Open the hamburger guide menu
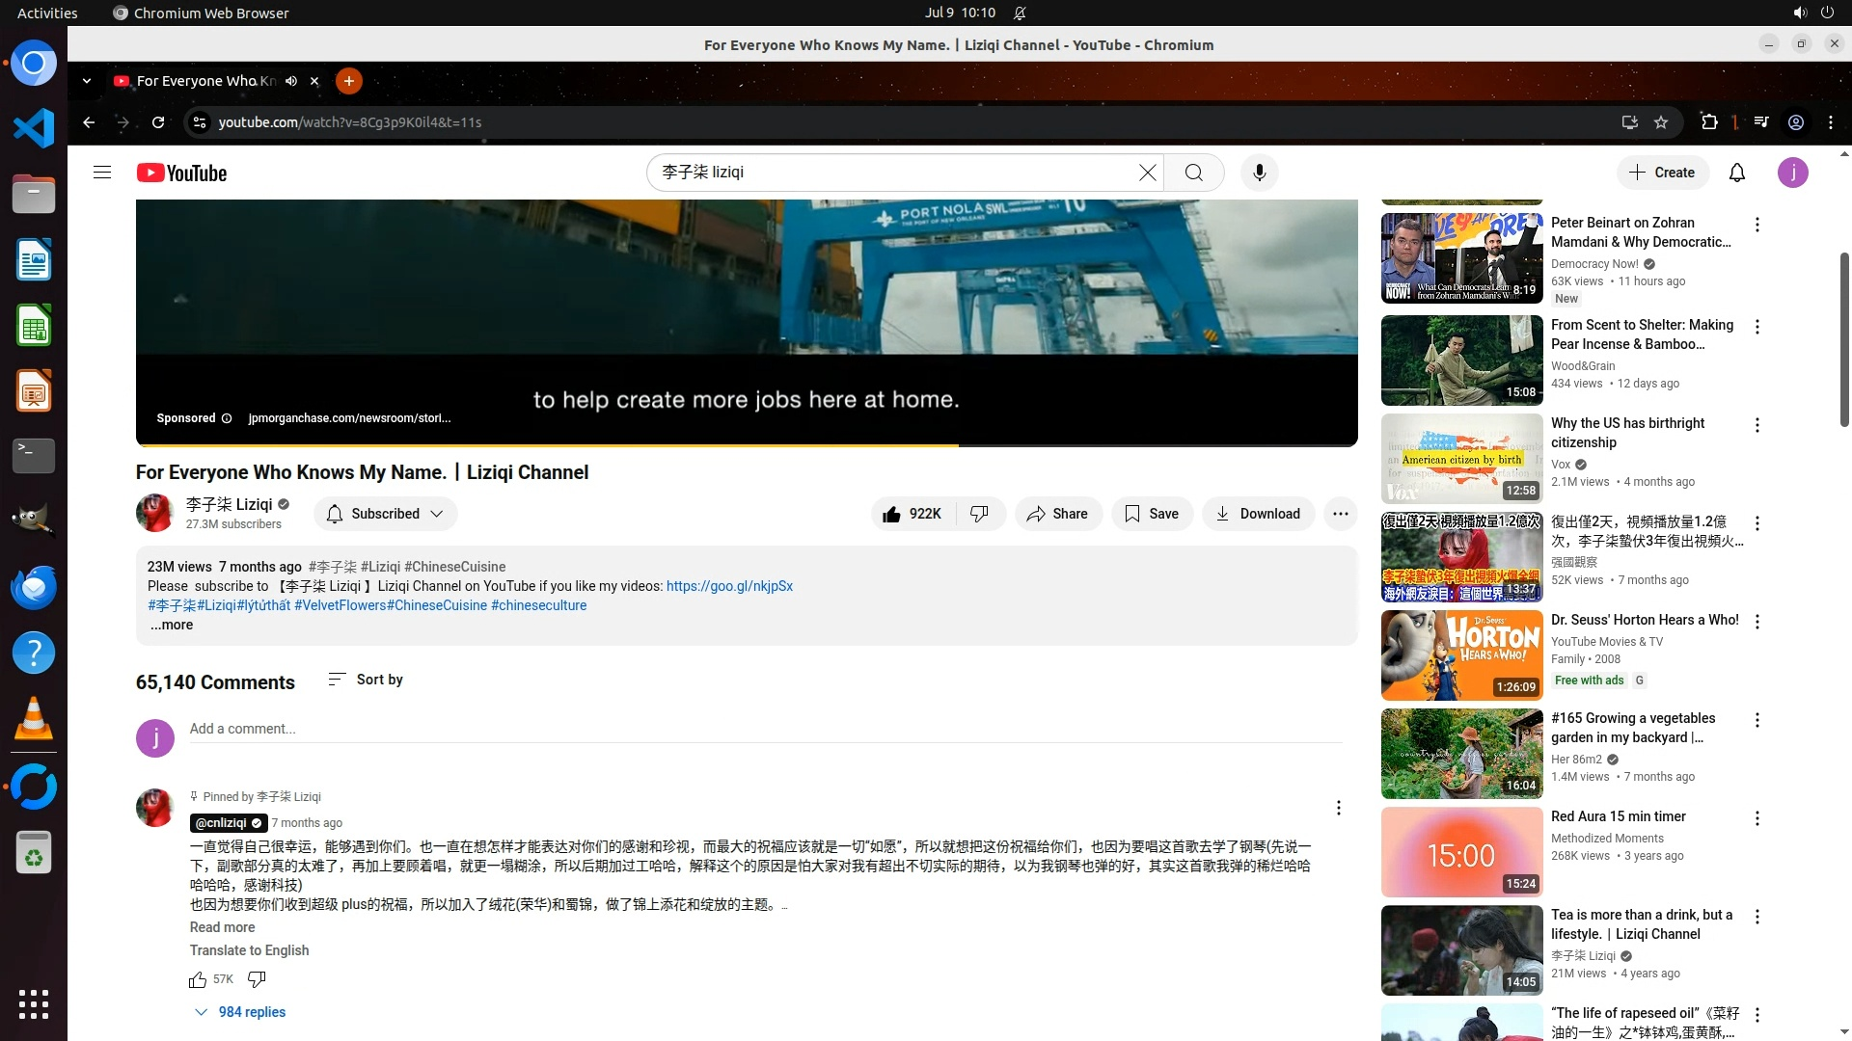This screenshot has height=1041, width=1852. tap(102, 173)
